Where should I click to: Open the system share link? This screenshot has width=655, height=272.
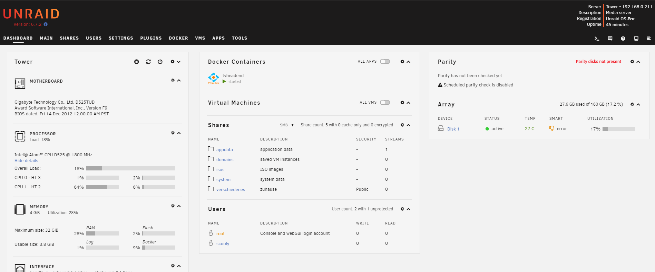(223, 180)
